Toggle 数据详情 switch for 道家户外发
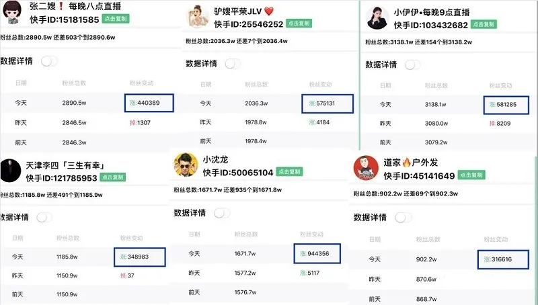The width and height of the screenshot is (538, 305). (403, 218)
